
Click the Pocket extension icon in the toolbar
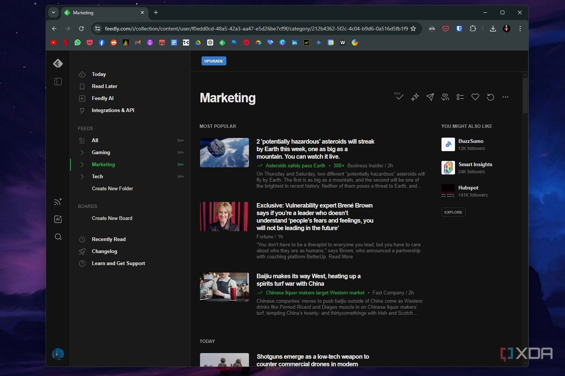446,29
